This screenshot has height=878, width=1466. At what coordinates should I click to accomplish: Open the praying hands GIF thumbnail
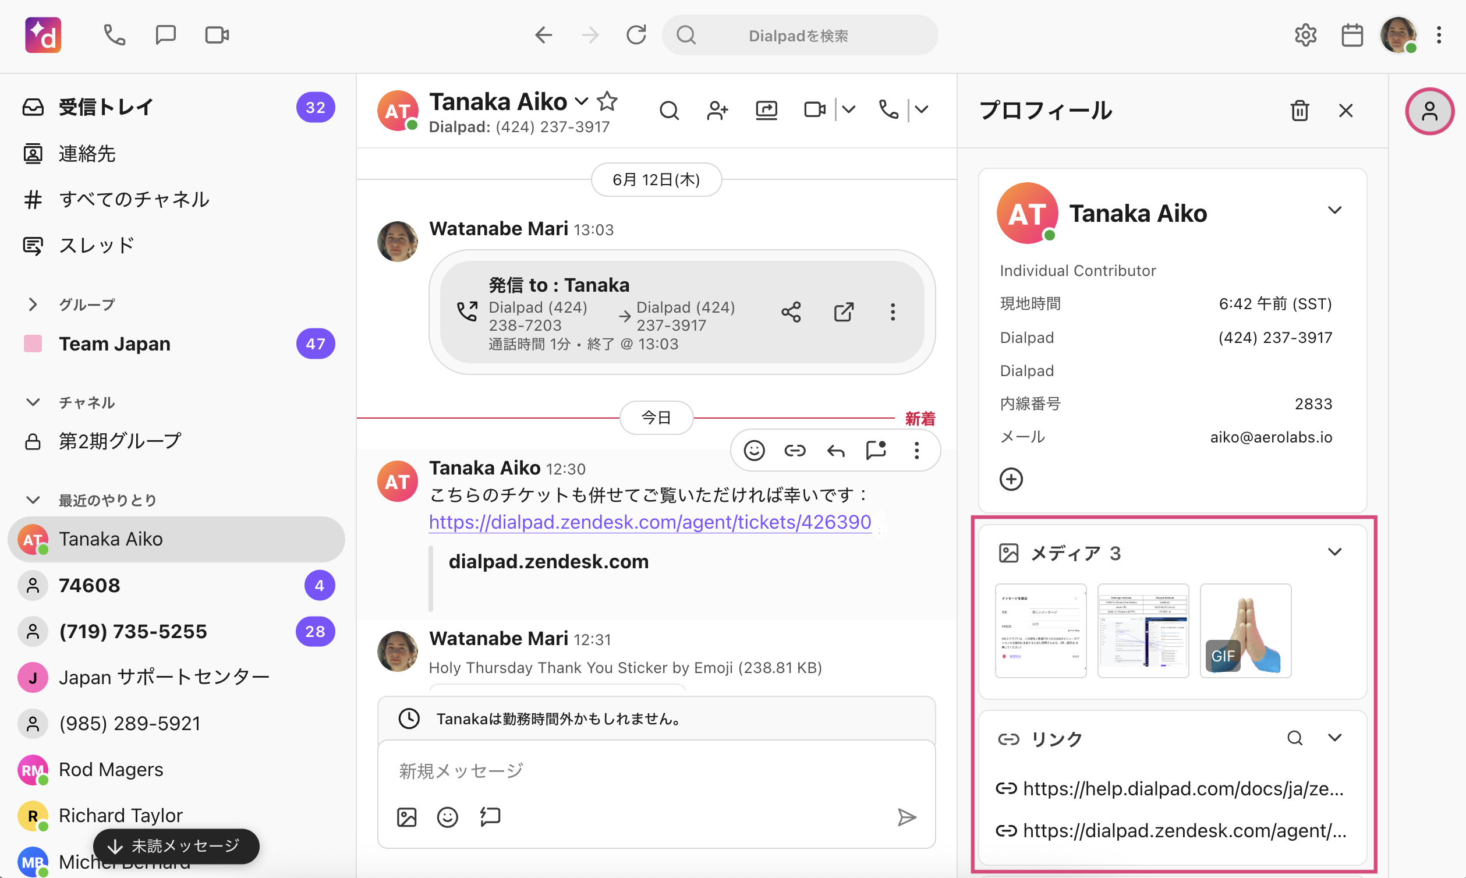point(1245,630)
